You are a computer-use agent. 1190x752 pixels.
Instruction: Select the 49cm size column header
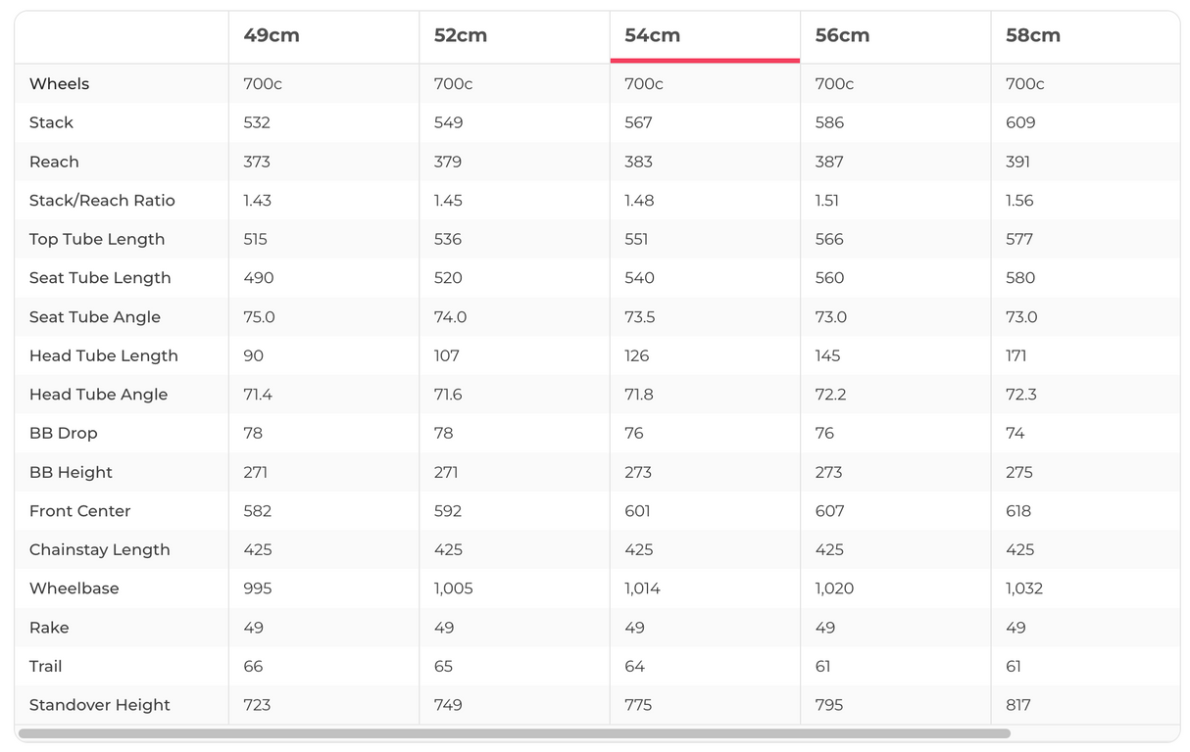(x=272, y=35)
